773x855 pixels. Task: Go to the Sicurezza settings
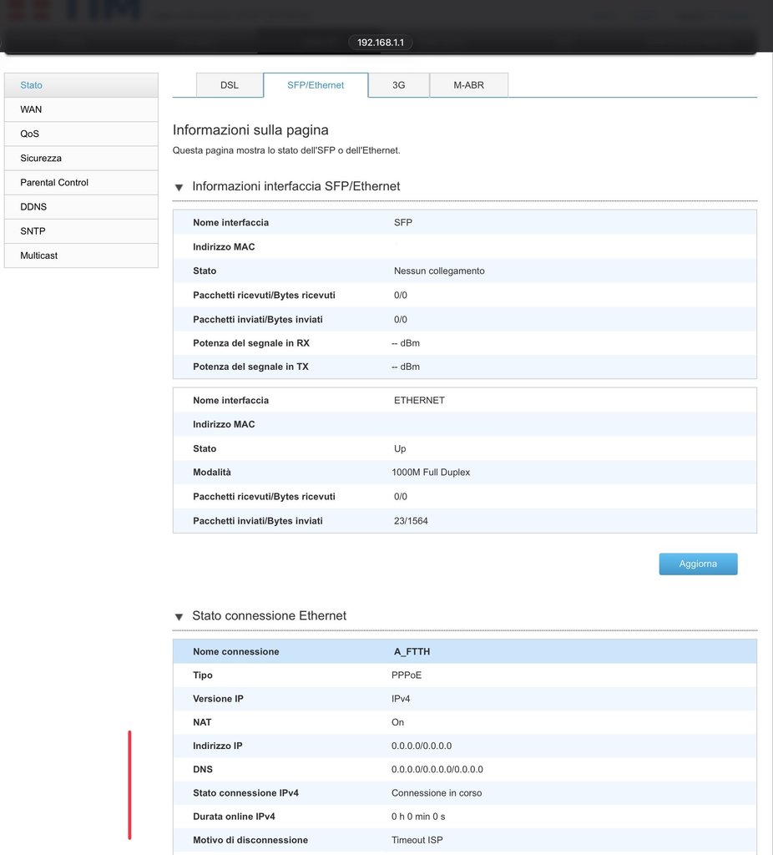81,158
